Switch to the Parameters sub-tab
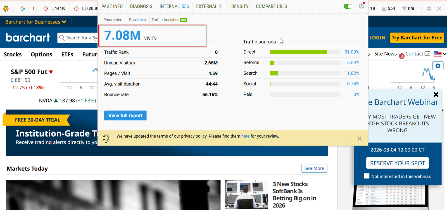447x210 pixels. coord(113,20)
